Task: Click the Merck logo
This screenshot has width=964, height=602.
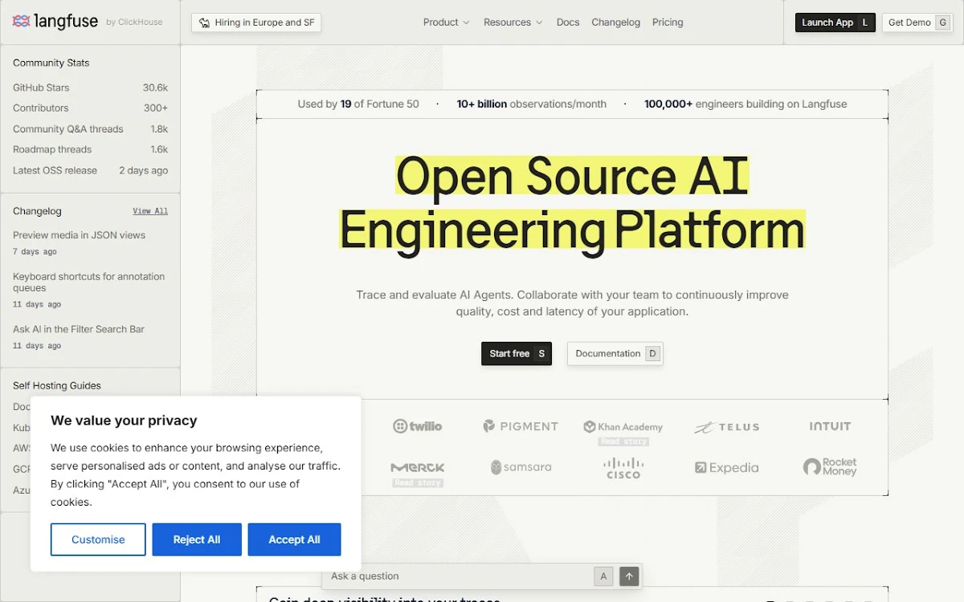Action: 418,467
